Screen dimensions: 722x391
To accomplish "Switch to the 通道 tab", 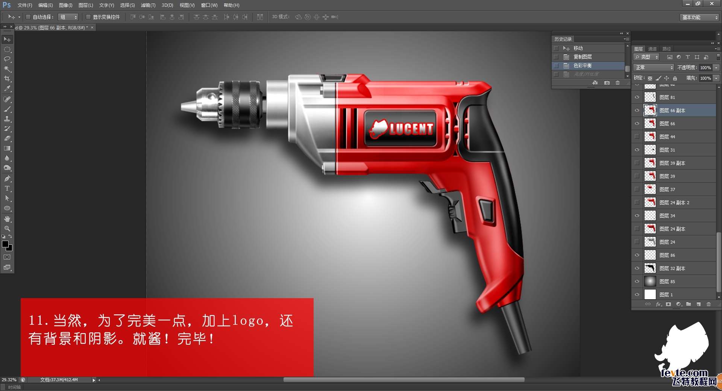I will click(x=652, y=49).
